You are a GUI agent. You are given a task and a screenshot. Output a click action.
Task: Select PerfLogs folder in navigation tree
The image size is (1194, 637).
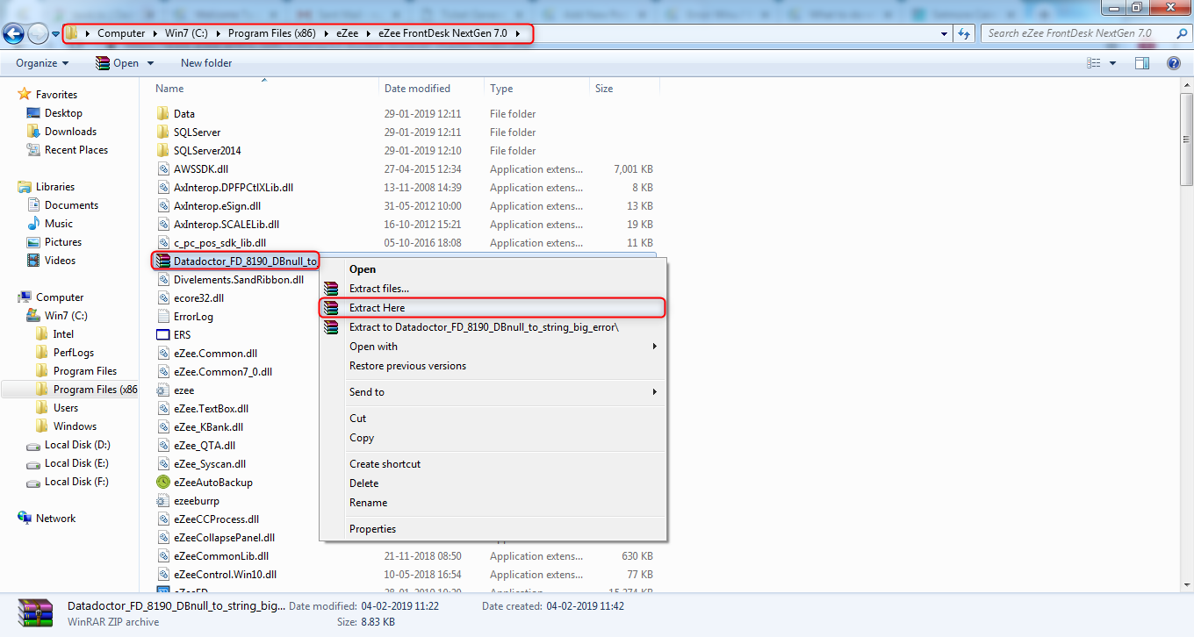tap(74, 353)
